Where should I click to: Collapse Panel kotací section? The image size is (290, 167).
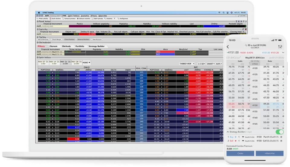(38, 21)
